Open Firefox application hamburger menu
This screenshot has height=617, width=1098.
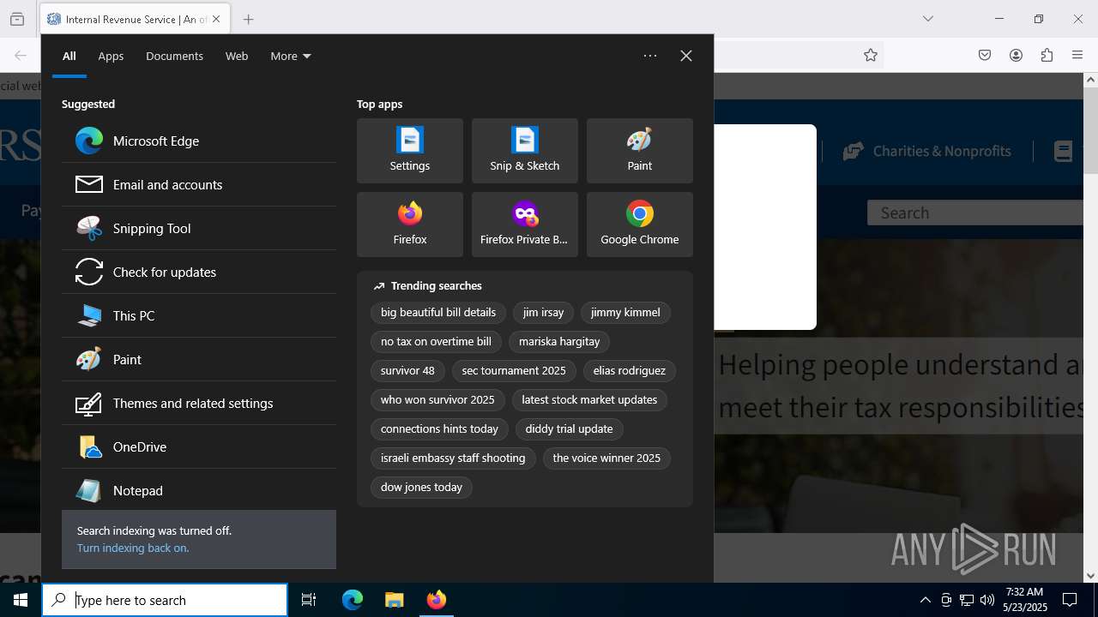[1077, 55]
